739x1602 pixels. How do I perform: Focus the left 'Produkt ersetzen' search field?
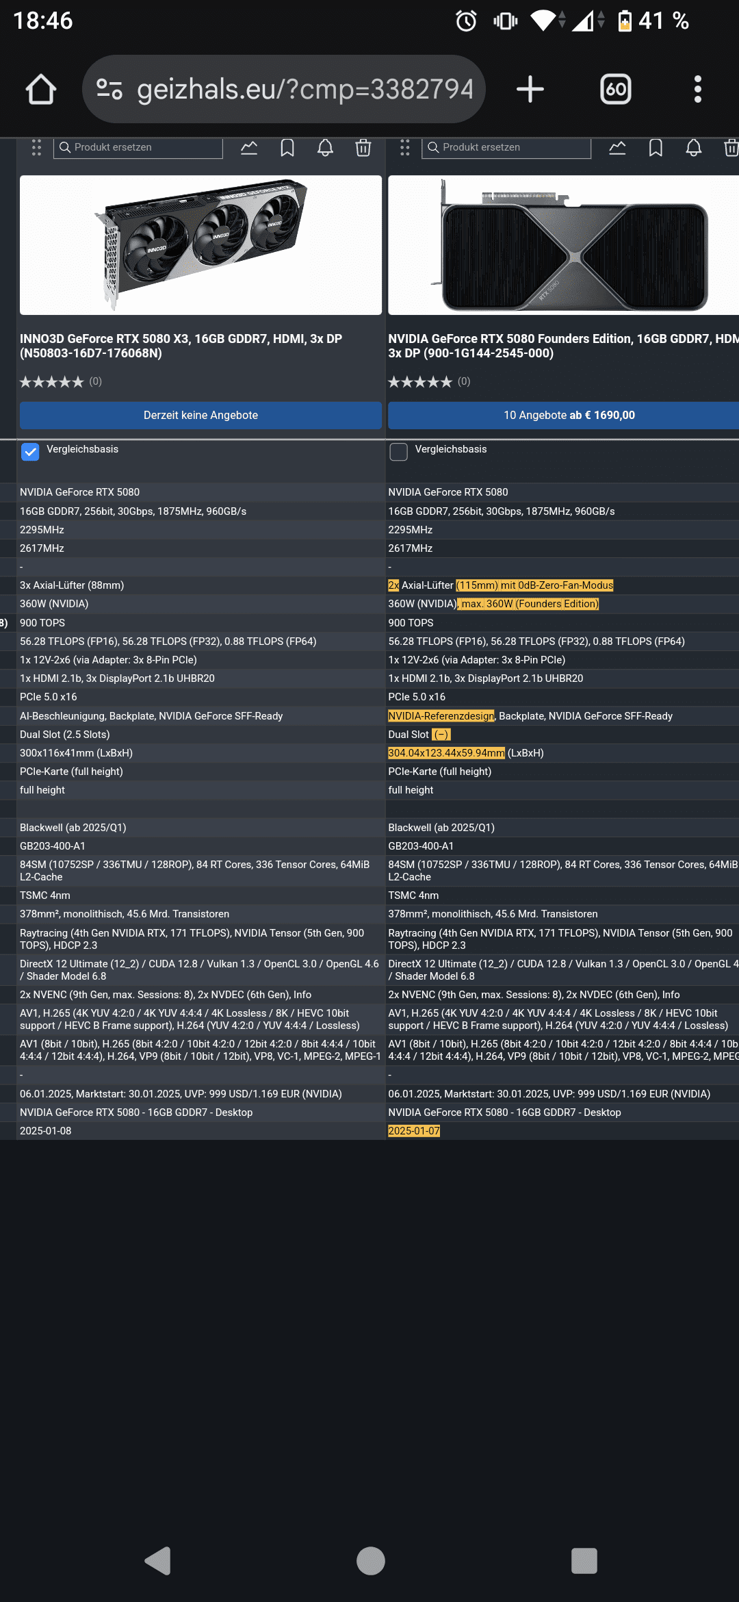pos(145,148)
